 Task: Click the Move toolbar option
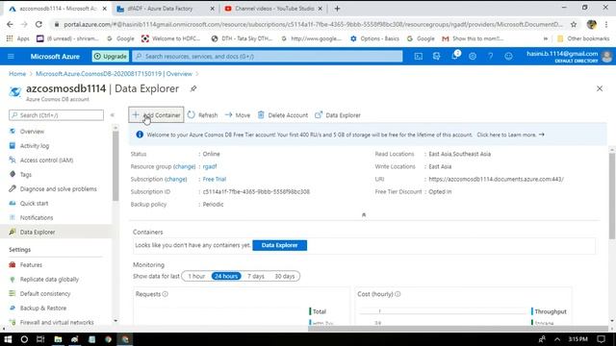238,115
